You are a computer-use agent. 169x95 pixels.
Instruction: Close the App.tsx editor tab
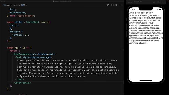click(116, 5)
